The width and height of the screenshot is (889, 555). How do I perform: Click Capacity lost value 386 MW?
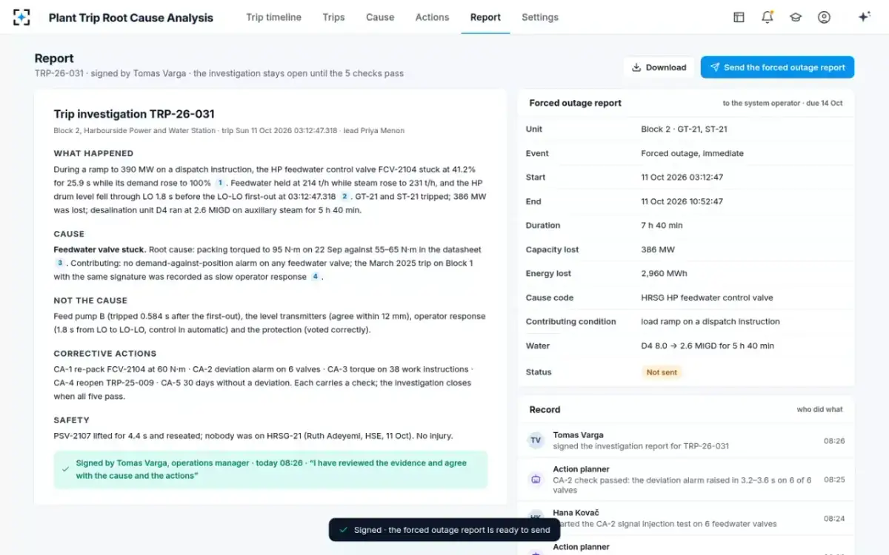pos(659,249)
